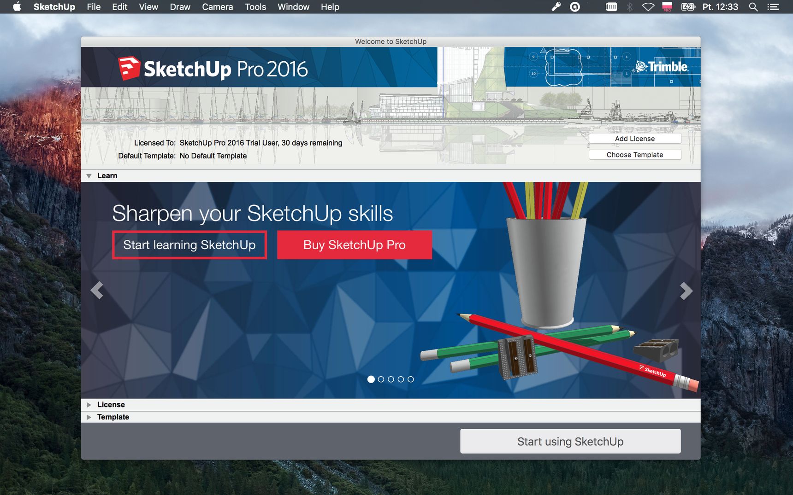Click the Choose Template button

(x=635, y=155)
